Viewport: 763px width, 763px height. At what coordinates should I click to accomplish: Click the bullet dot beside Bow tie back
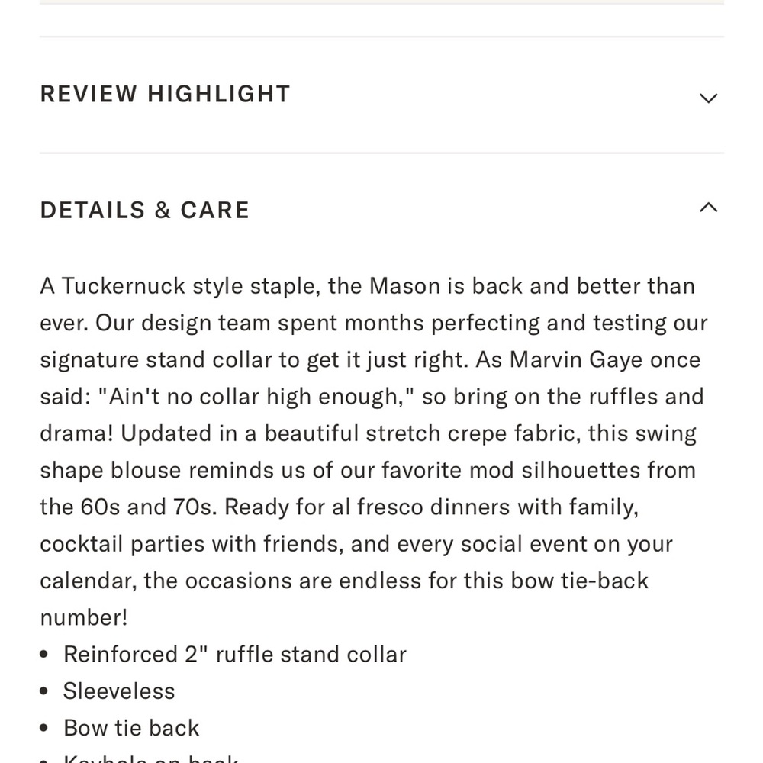tap(43, 729)
